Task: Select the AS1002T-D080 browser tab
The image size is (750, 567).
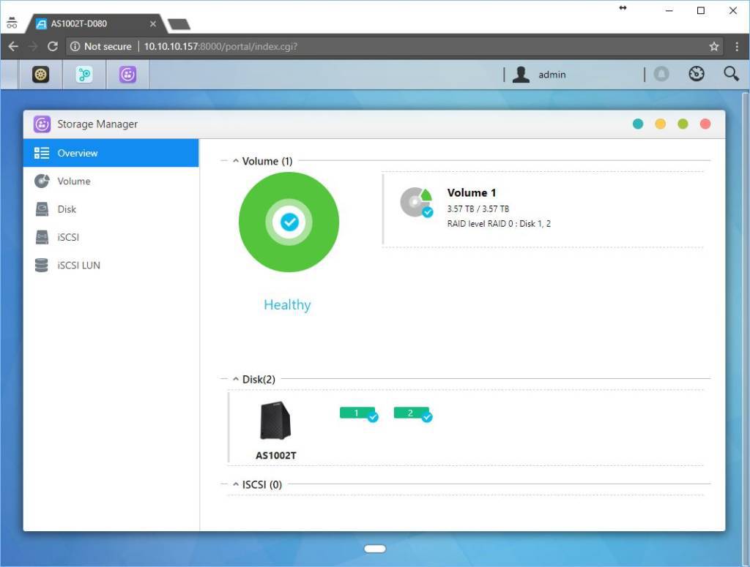Action: pyautogui.click(x=95, y=23)
